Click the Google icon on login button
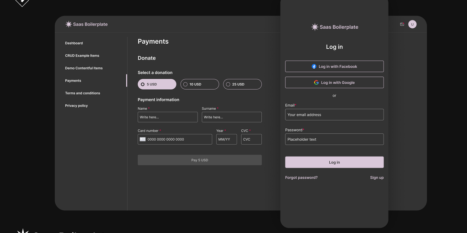The height and width of the screenshot is (233, 467). 317,83
